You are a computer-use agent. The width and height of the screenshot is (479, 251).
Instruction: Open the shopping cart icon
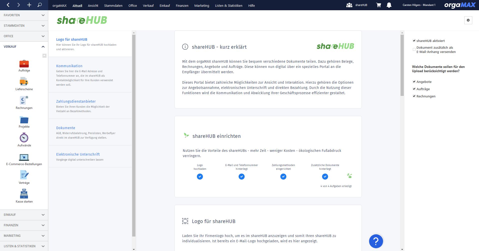tap(379, 5)
